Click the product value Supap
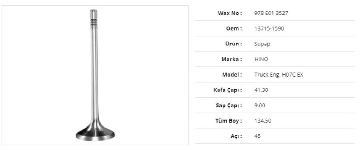The height and width of the screenshot is (150, 362). (262, 44)
